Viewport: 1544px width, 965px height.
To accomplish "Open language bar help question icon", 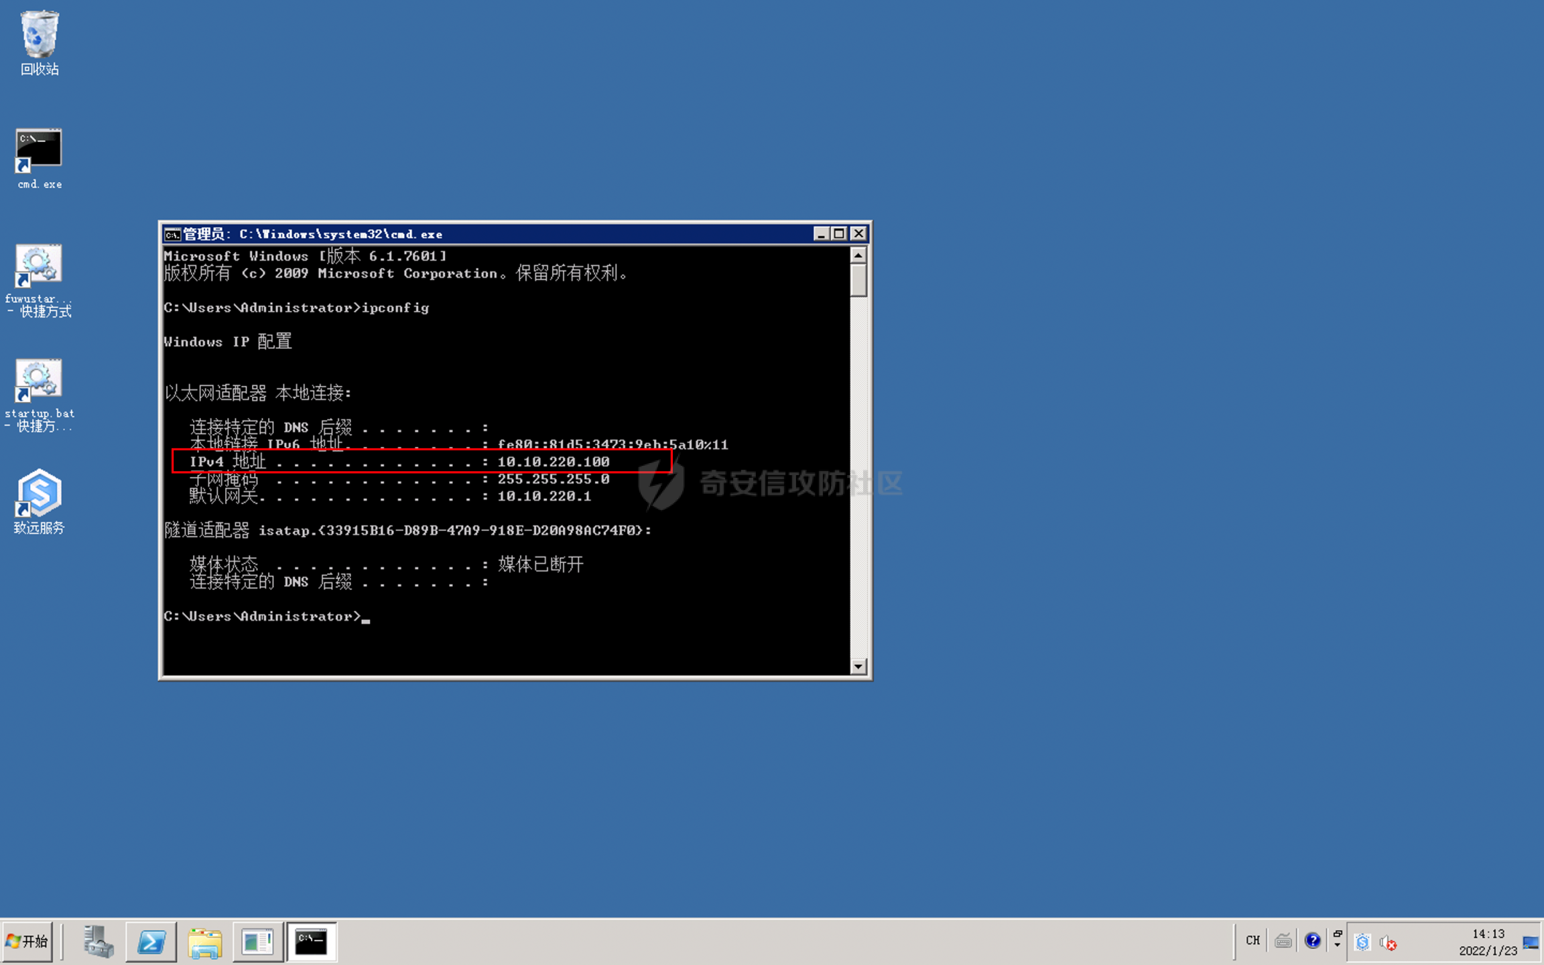I will click(x=1312, y=941).
